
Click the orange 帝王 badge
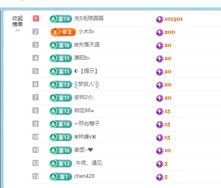pos(63,32)
